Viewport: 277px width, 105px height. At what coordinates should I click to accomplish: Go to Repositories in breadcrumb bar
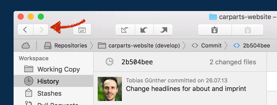click(66, 45)
